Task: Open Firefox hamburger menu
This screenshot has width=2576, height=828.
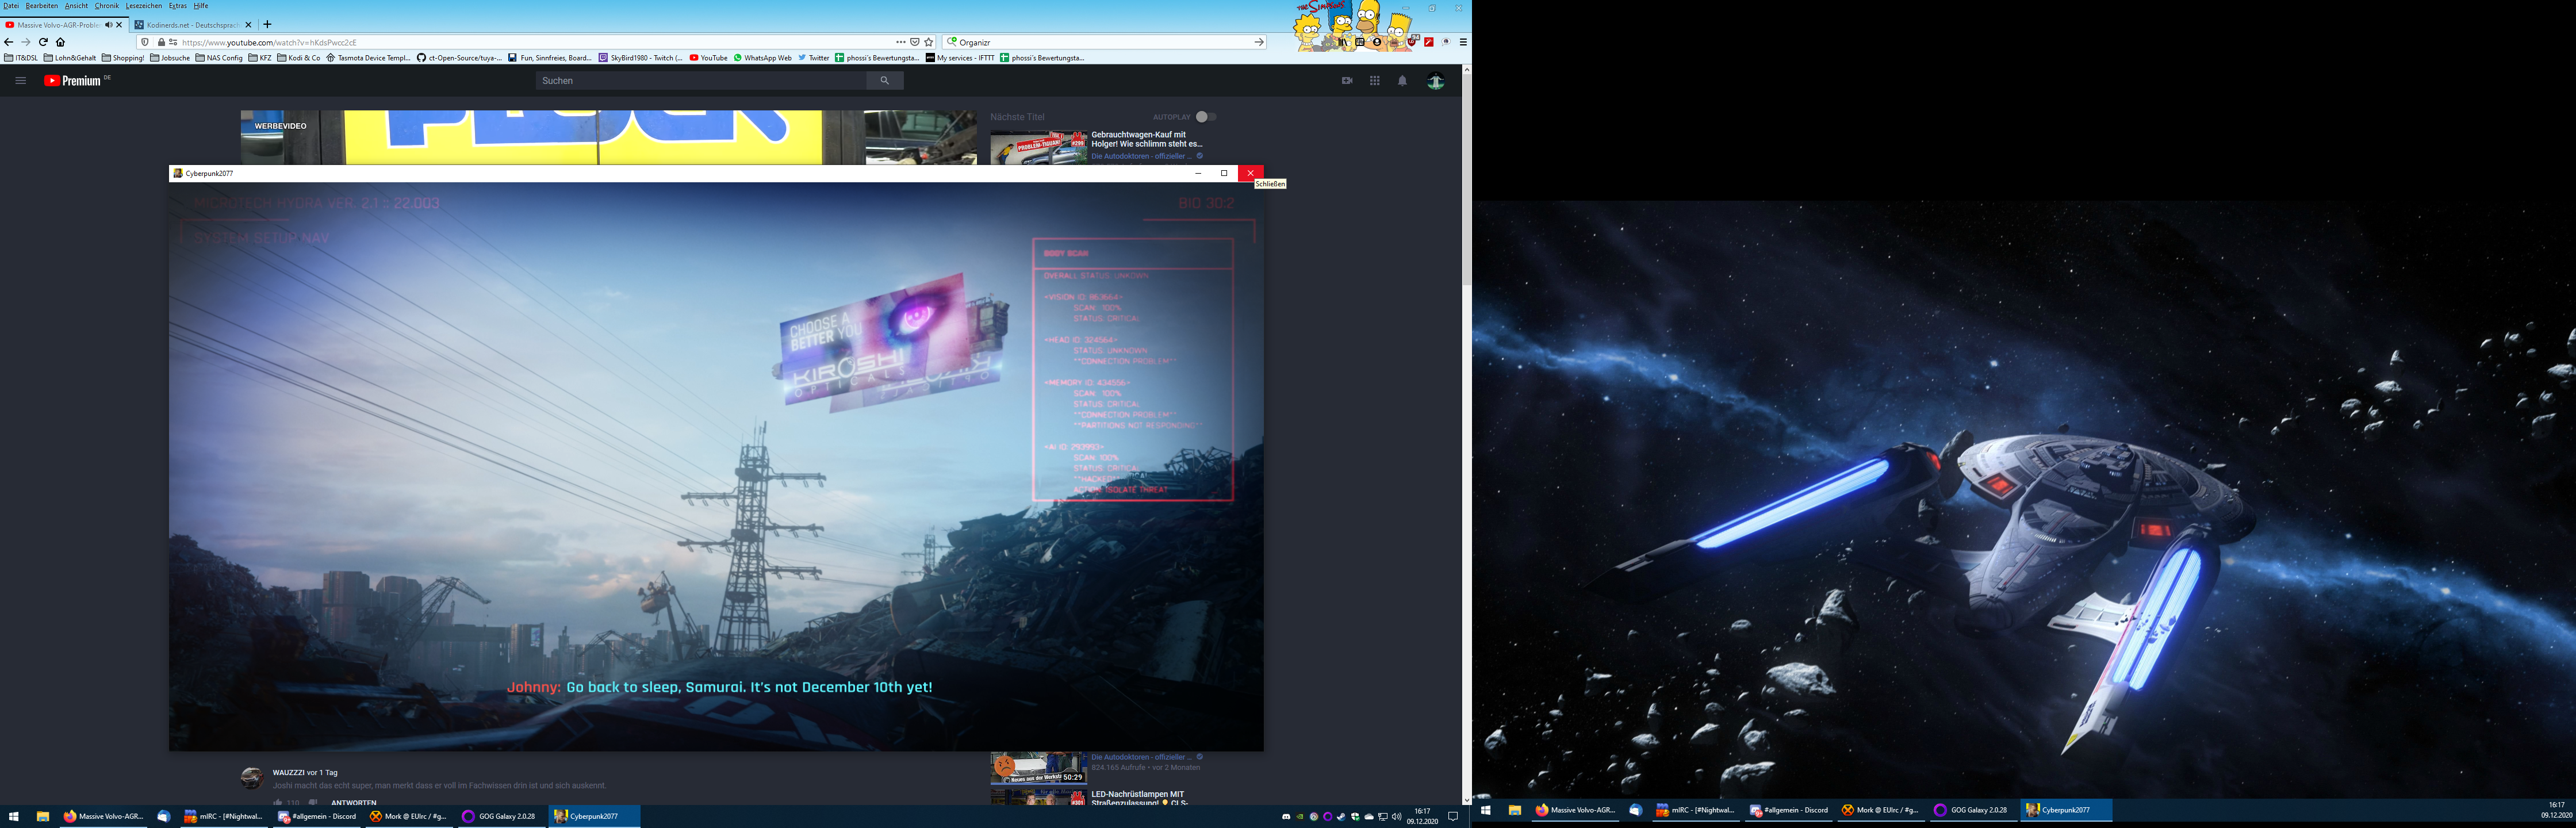Action: tap(1463, 42)
